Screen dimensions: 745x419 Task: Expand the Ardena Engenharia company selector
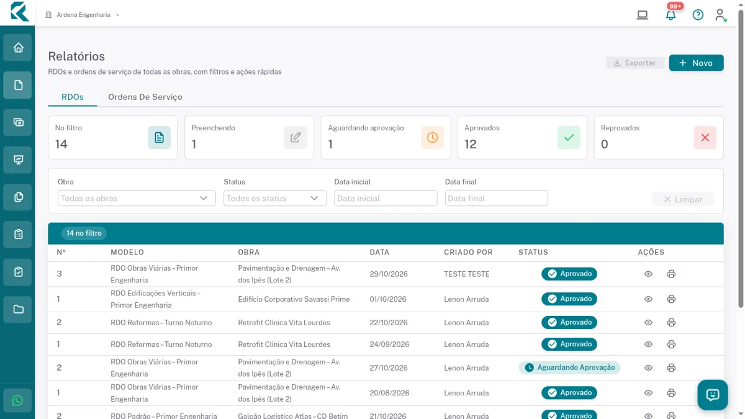point(83,15)
